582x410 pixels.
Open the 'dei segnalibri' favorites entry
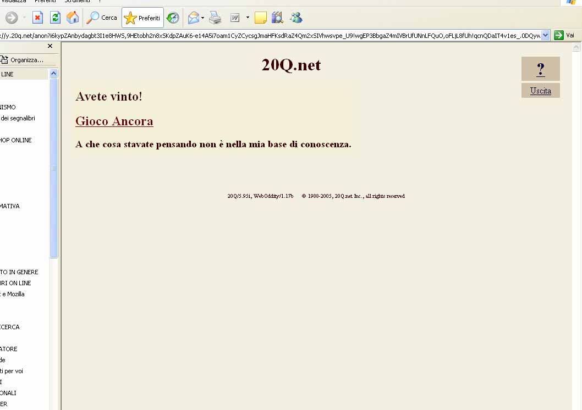(18, 118)
